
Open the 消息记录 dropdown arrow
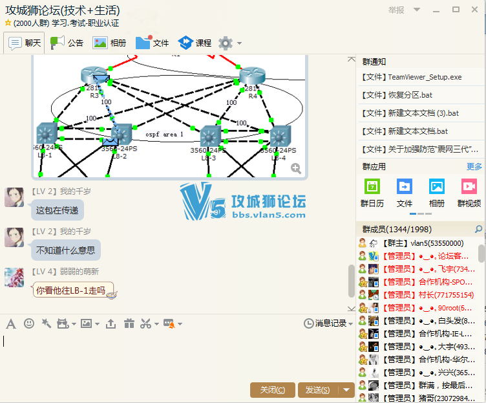pos(351,323)
